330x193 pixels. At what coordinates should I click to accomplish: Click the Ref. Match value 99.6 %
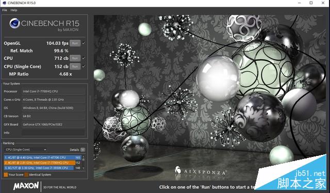[x=61, y=51]
